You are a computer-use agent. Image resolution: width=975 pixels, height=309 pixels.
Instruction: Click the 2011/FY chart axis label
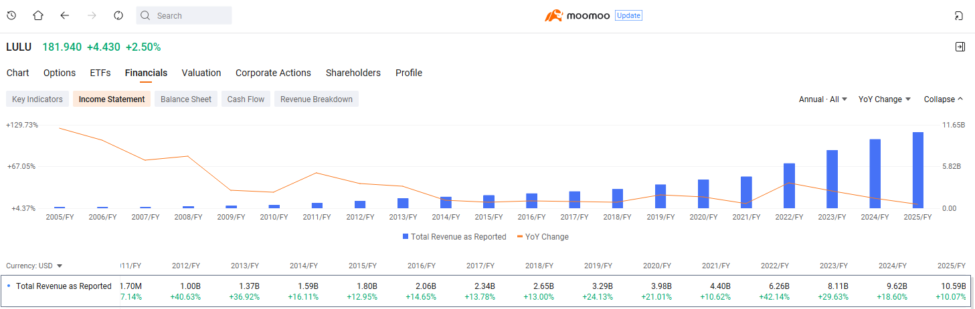(x=317, y=217)
